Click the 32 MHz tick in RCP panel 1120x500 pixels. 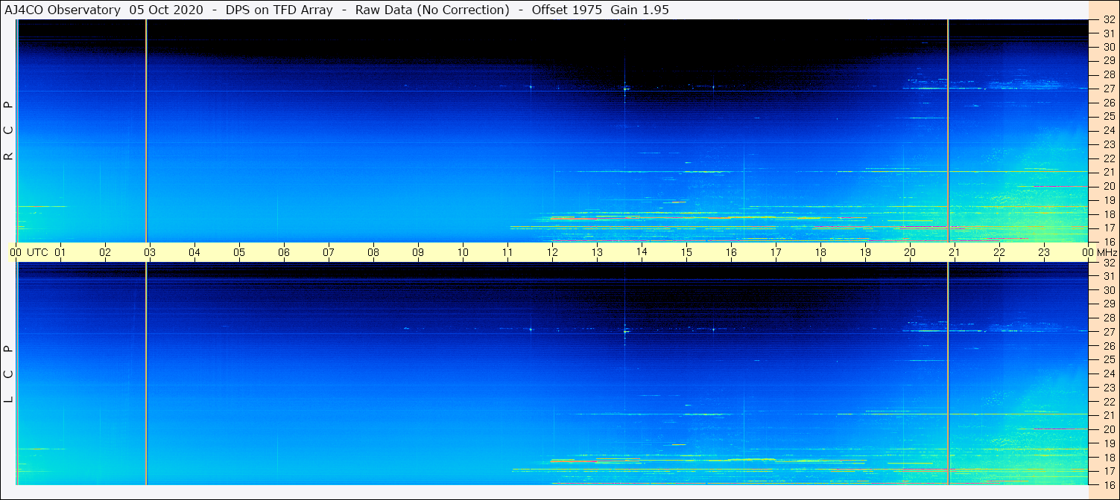pos(1108,20)
